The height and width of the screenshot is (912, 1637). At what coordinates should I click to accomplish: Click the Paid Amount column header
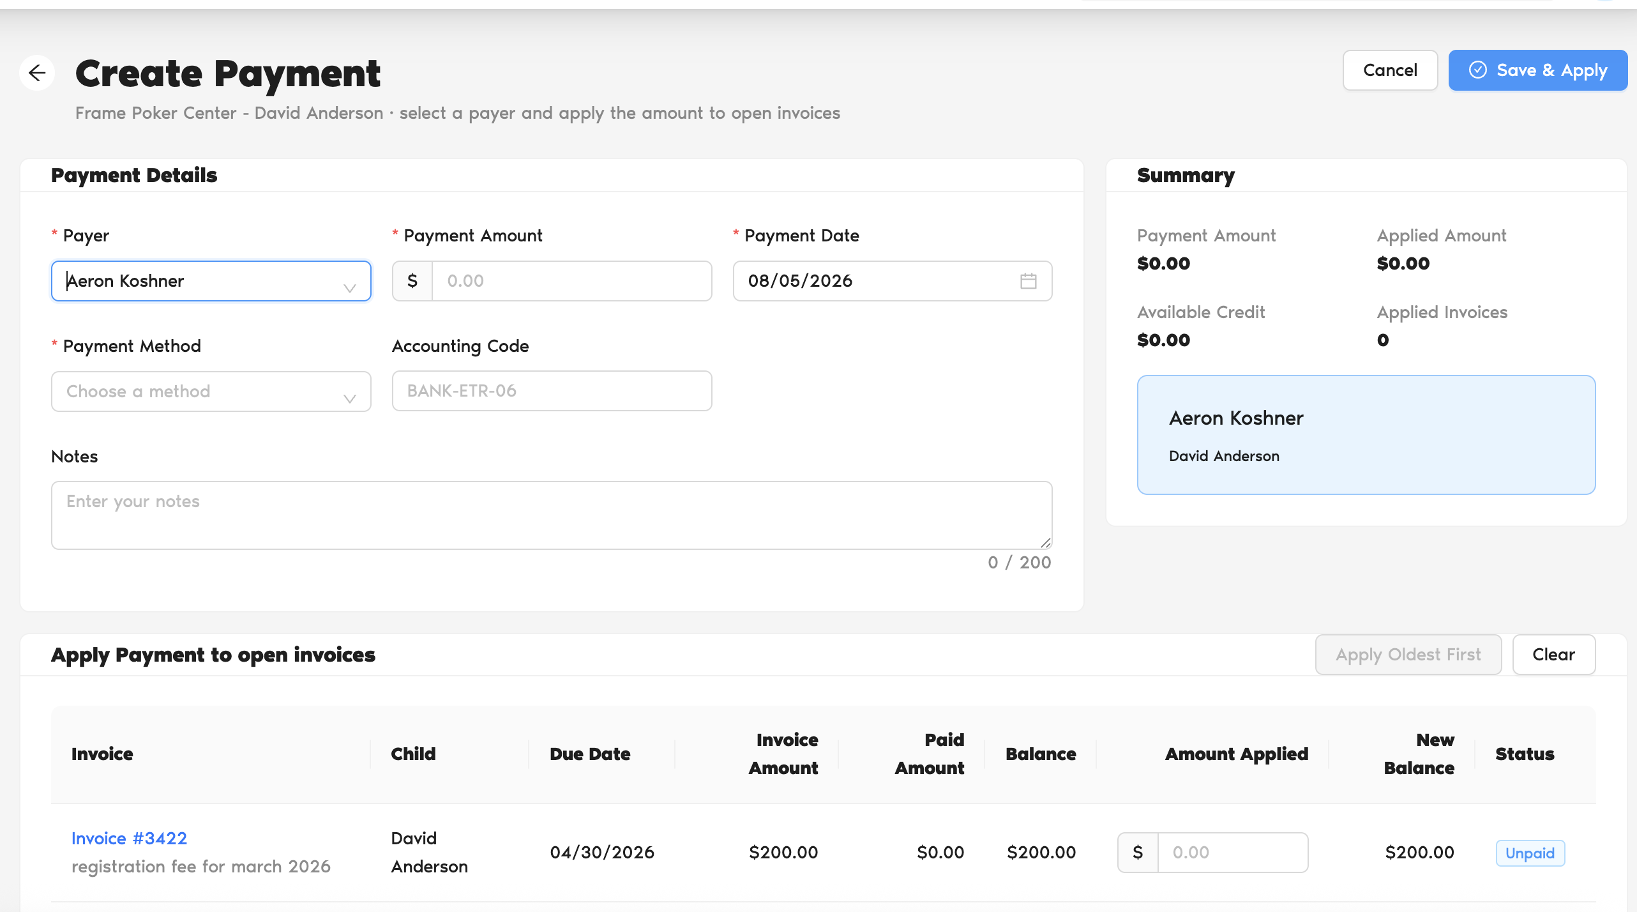[930, 754]
